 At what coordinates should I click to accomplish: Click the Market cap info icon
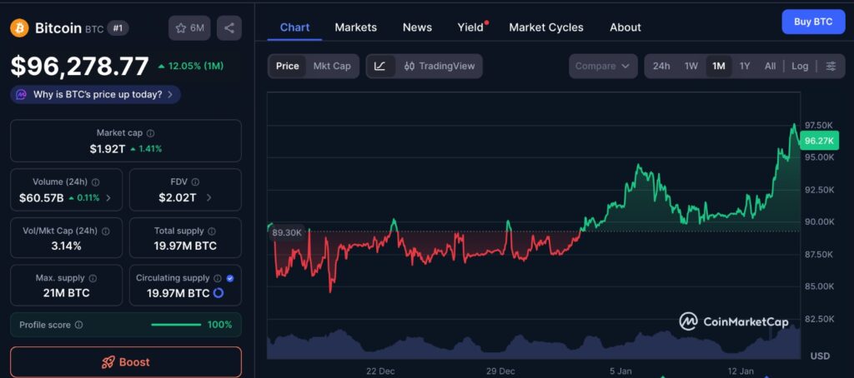(151, 132)
